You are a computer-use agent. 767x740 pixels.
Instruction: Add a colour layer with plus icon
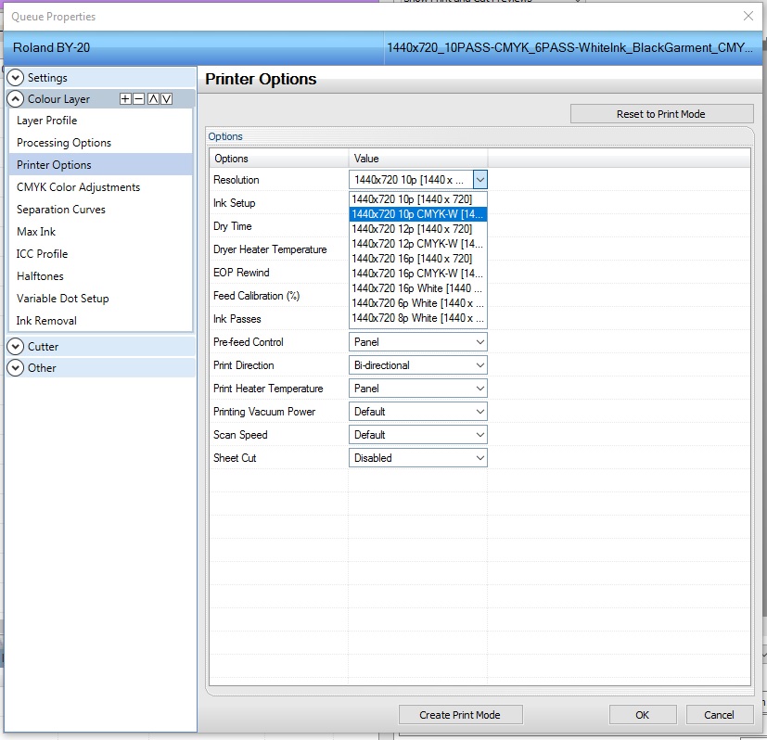click(125, 99)
